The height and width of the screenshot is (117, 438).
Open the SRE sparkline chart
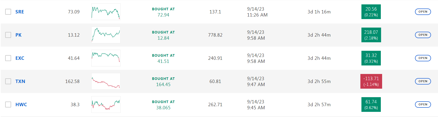coord(106,12)
